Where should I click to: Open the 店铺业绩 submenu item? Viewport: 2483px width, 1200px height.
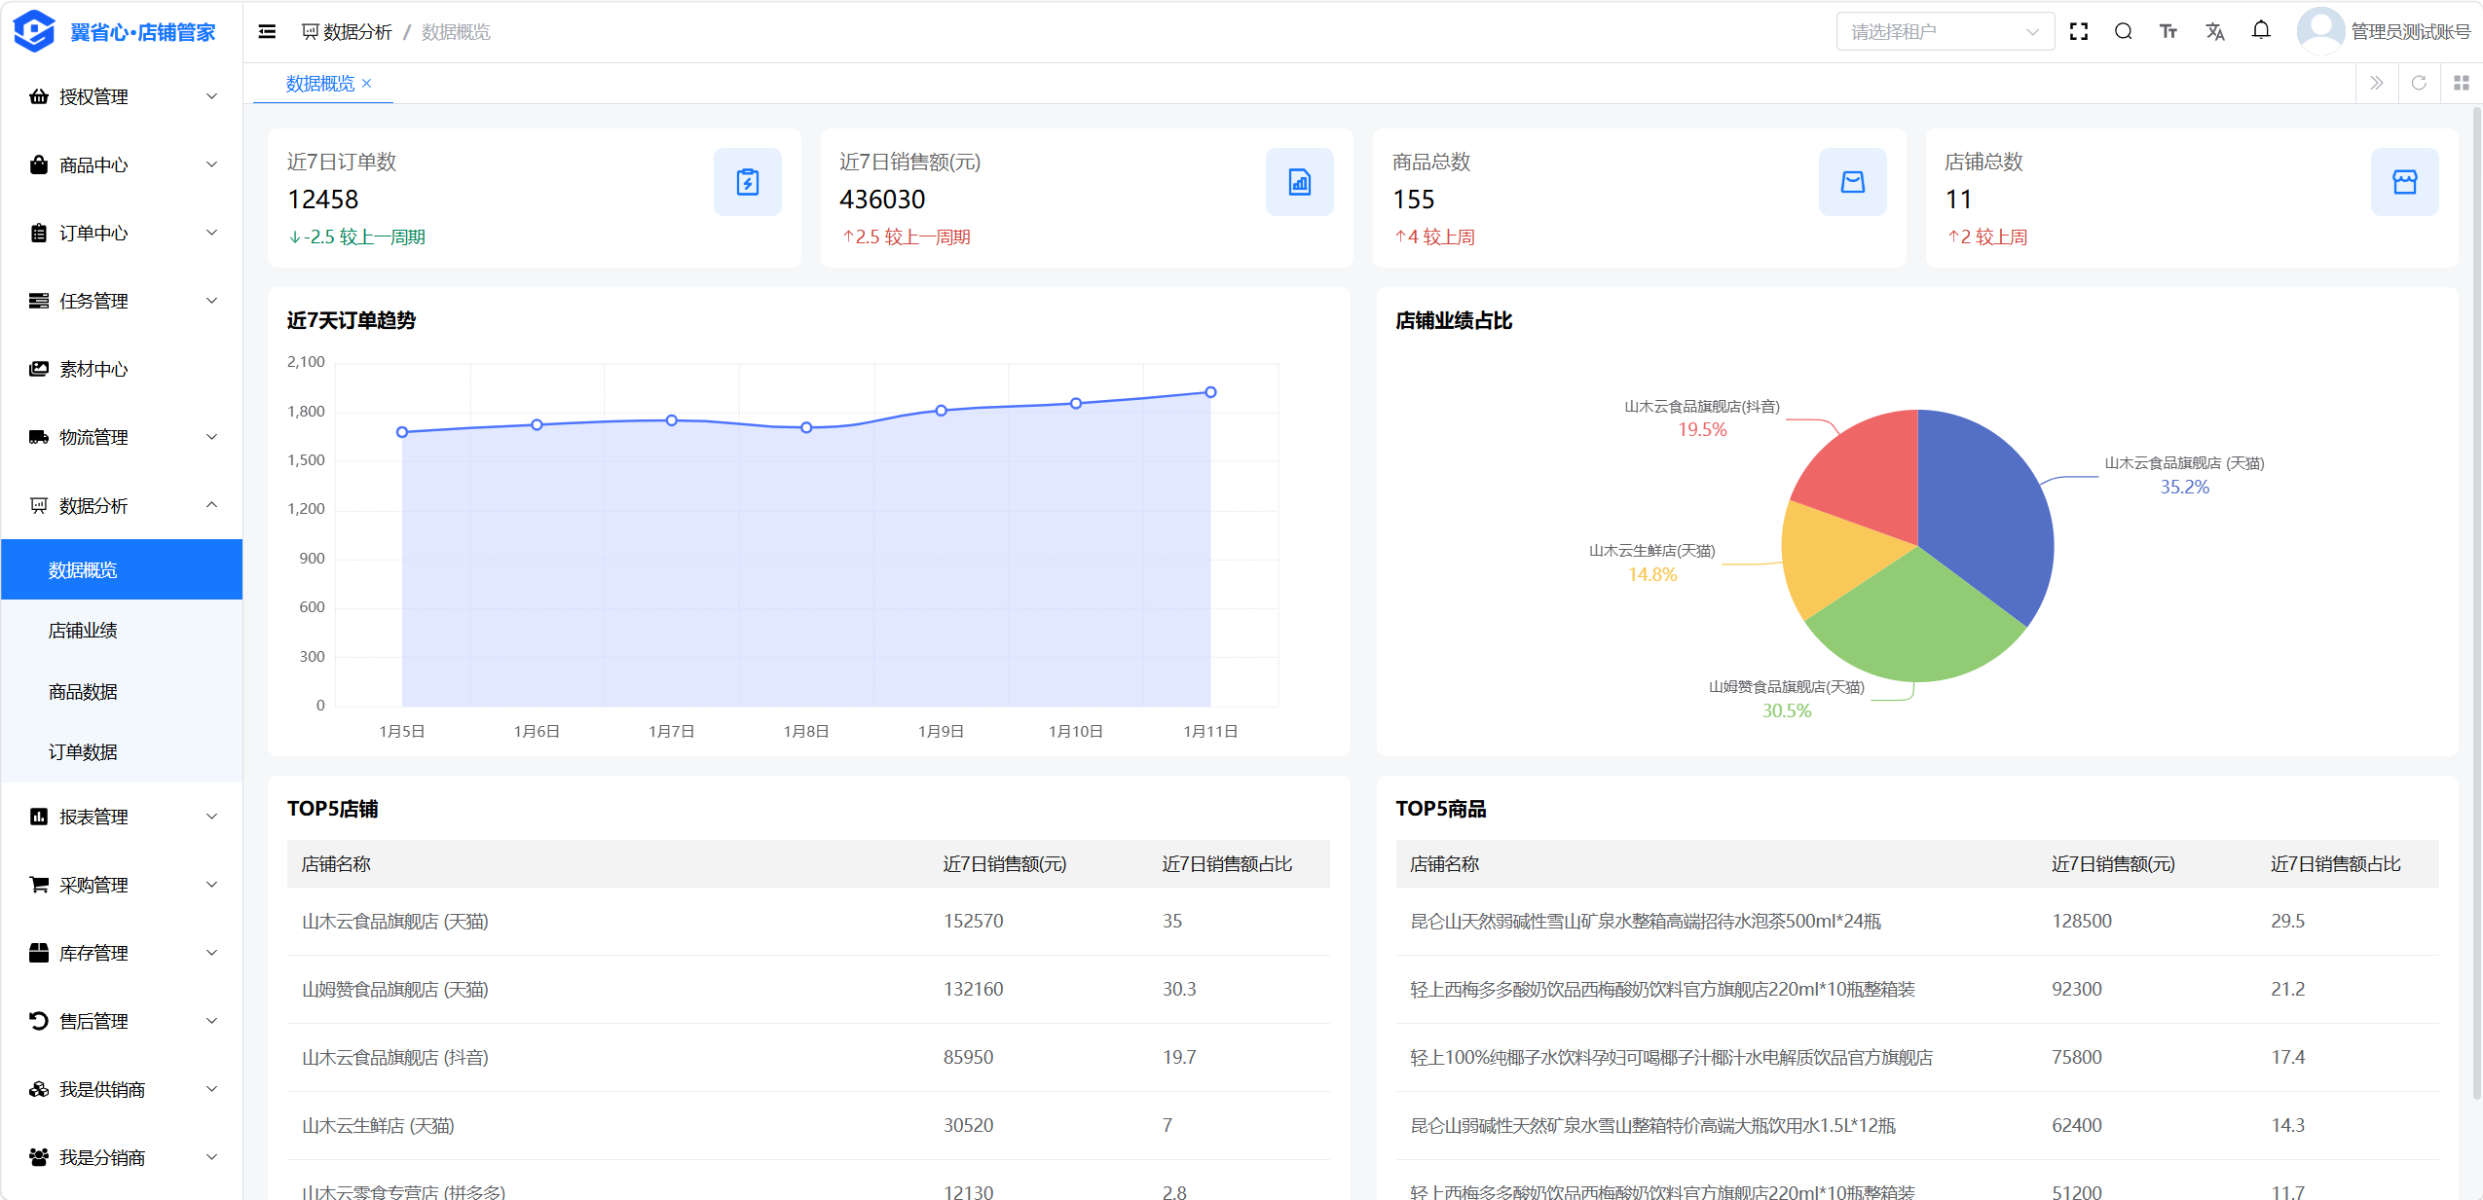point(122,631)
